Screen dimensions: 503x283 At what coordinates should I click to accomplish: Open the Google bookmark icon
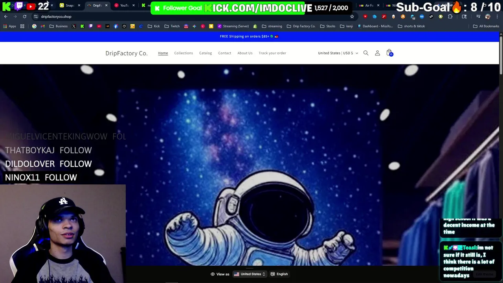(34, 26)
